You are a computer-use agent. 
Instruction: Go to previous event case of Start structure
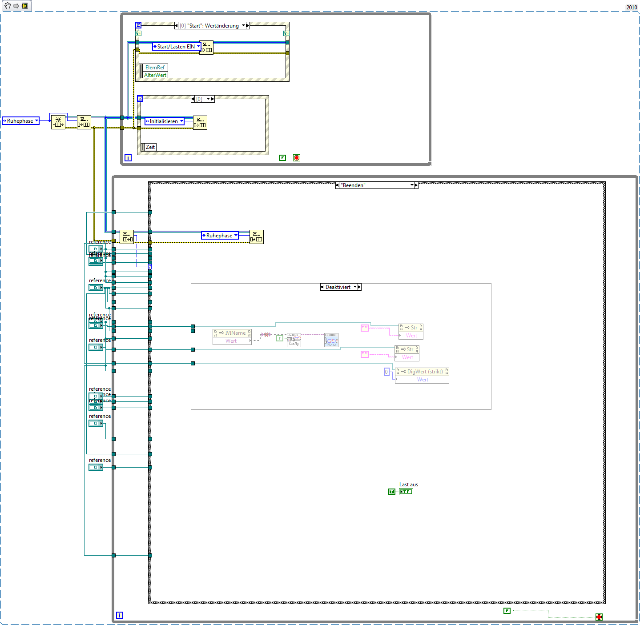click(x=177, y=26)
